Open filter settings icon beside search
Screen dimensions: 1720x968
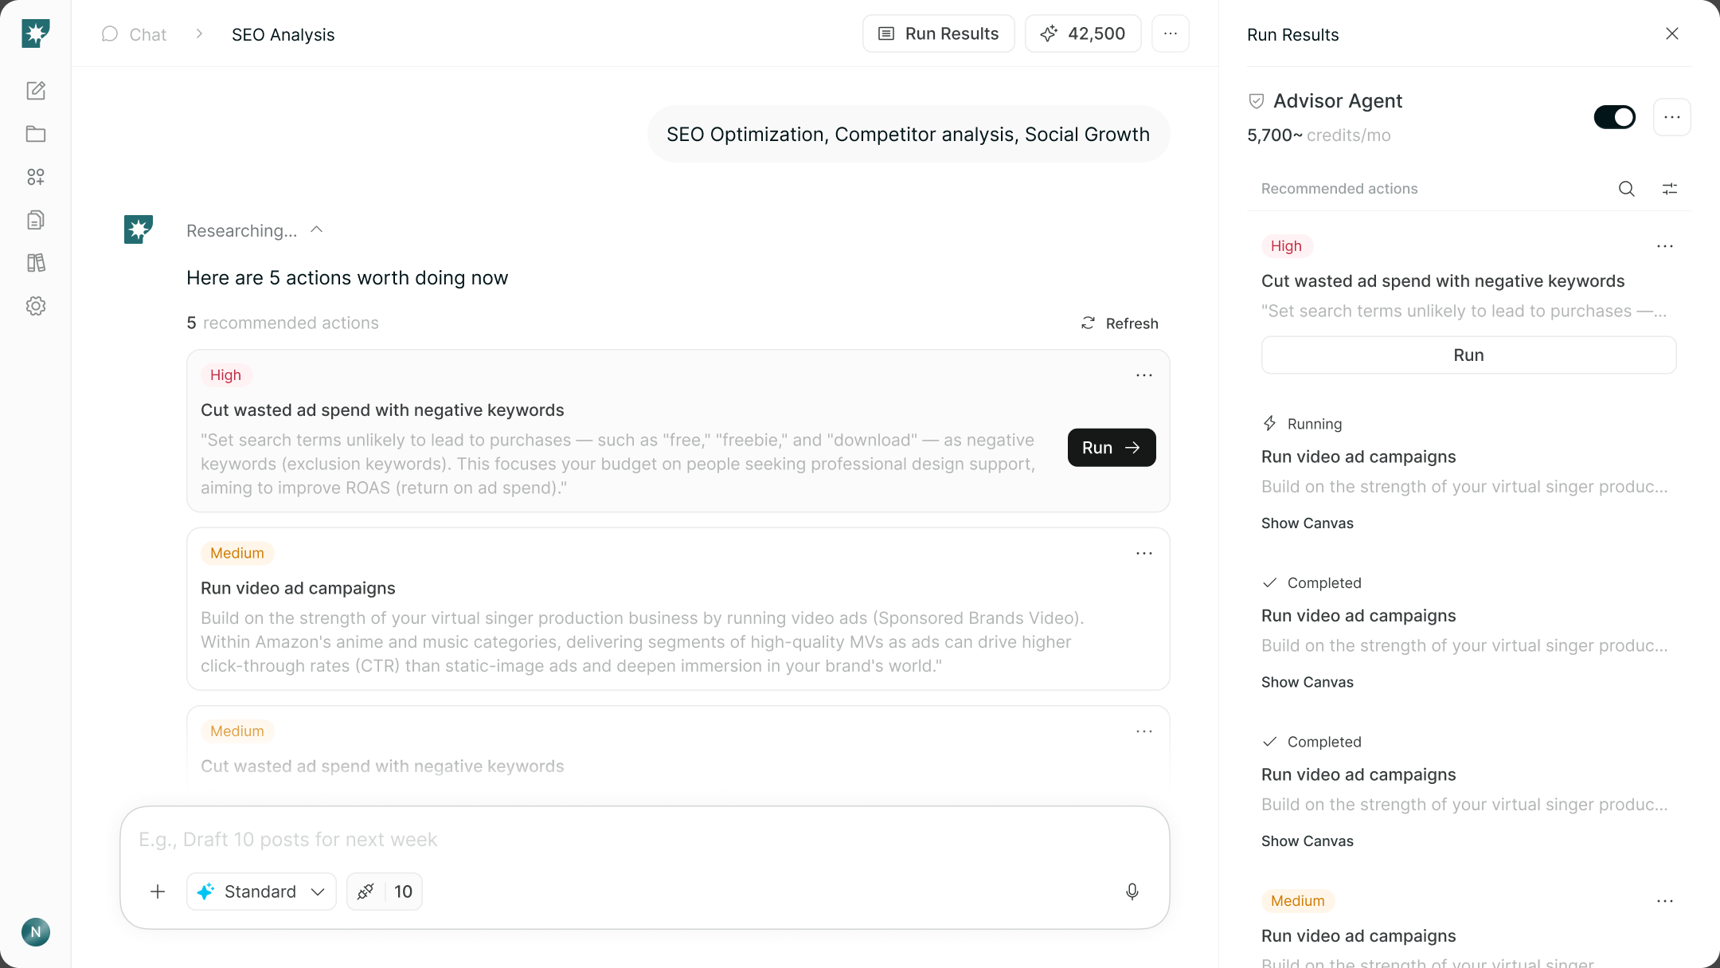(x=1670, y=189)
